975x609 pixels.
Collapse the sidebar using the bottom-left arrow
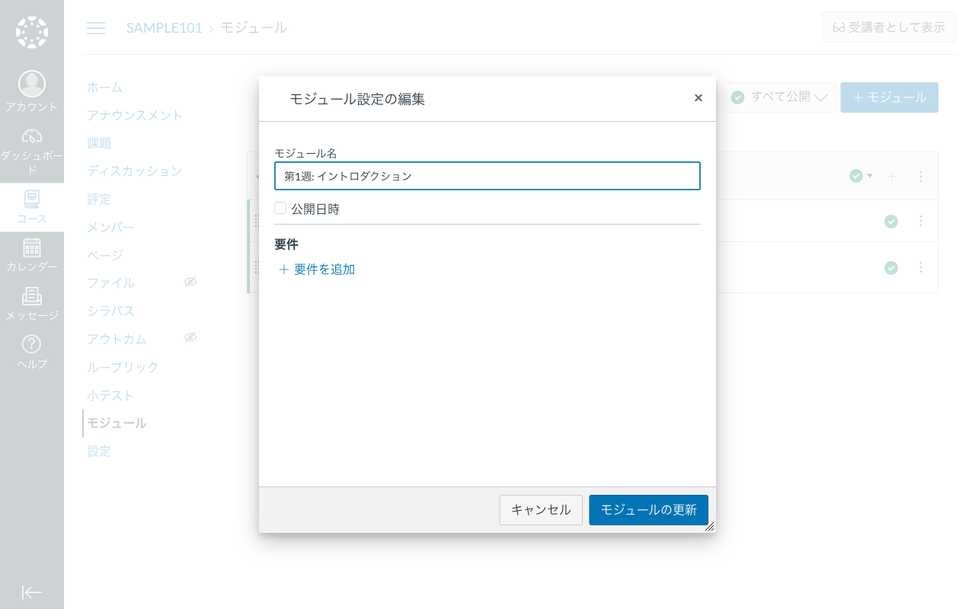tap(32, 592)
